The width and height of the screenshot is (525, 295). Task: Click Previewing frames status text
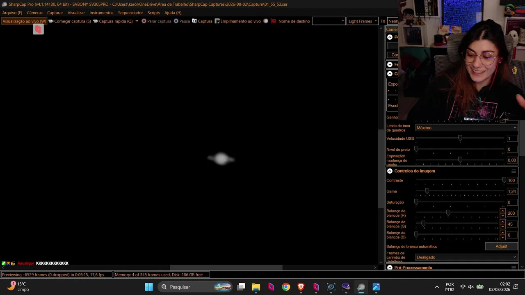pos(56,275)
